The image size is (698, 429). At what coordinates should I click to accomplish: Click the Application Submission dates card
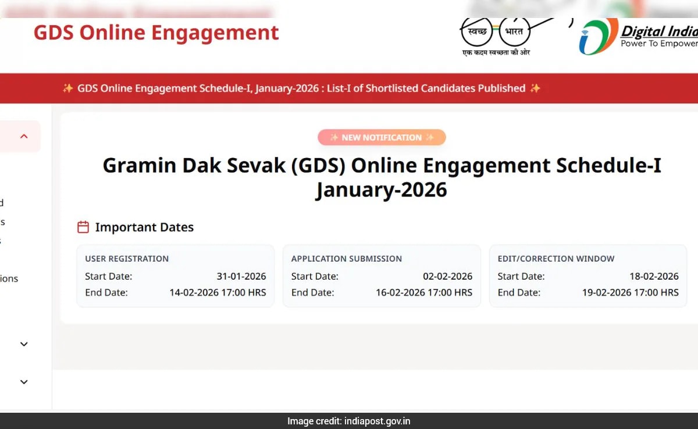382,276
